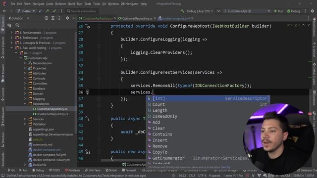Image resolution: width=317 pixels, height=178 pixels.
Task: Click the 4 spaces indent indicator
Action: 214,176
